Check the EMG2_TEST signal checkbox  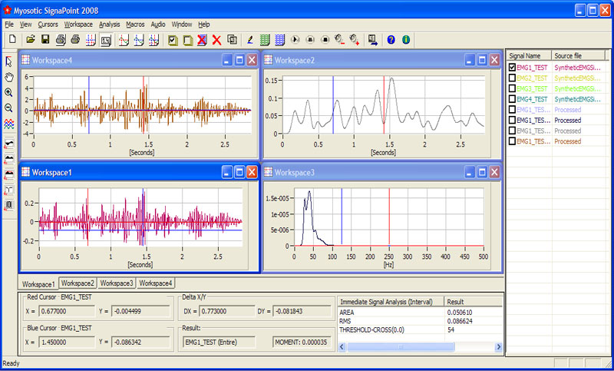512,78
